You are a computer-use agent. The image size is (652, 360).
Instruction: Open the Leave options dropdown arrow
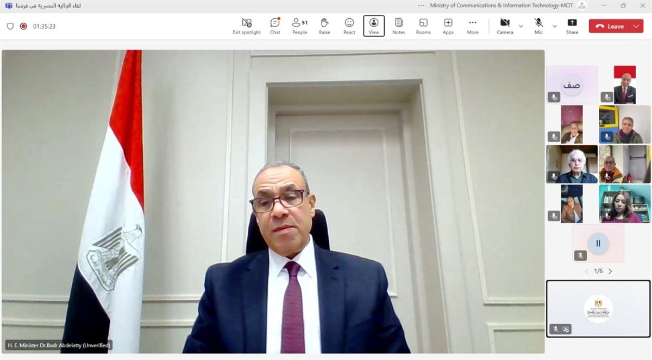tap(636, 26)
